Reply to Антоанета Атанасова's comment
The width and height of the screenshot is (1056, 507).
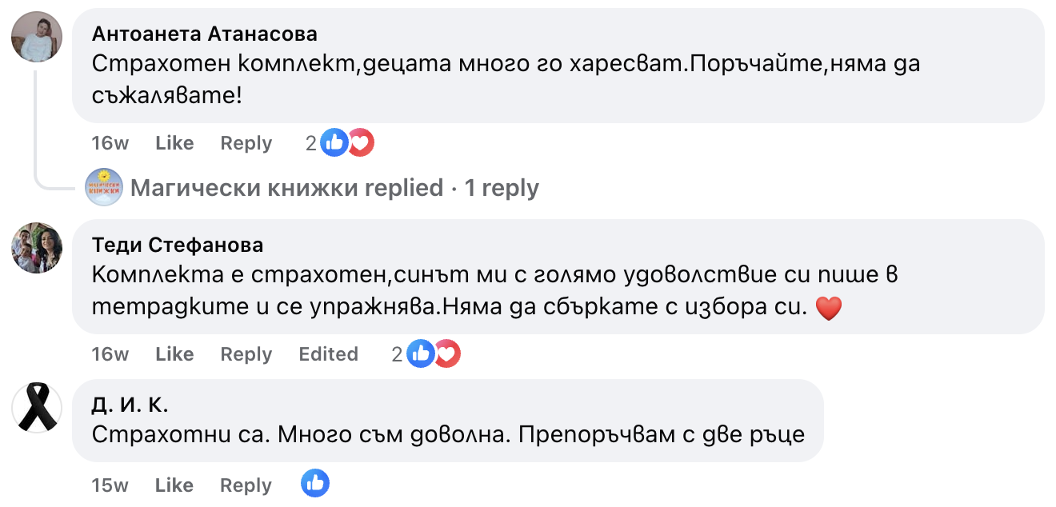246,143
